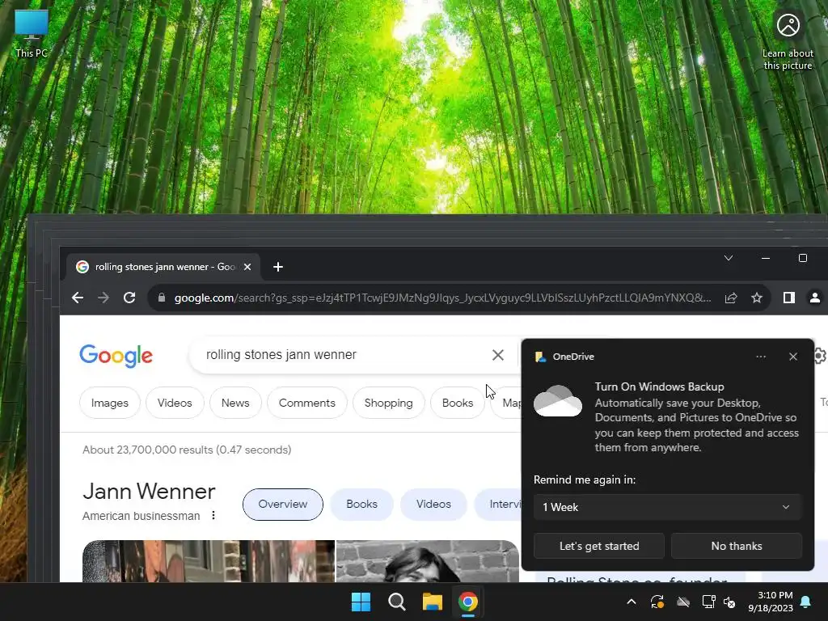Click OneDrive cloud icon in notification
The width and height of the screenshot is (828, 621).
558,401
